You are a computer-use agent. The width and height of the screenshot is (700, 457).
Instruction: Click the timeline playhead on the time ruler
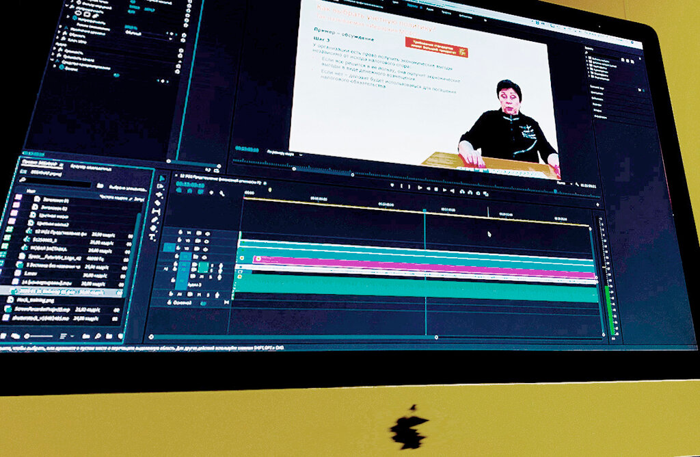pyautogui.click(x=425, y=210)
